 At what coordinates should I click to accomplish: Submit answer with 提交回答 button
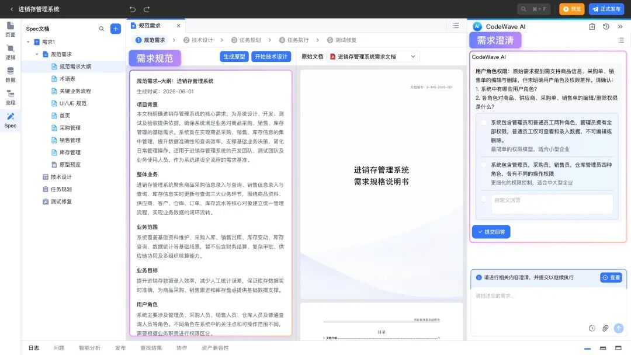click(x=491, y=232)
